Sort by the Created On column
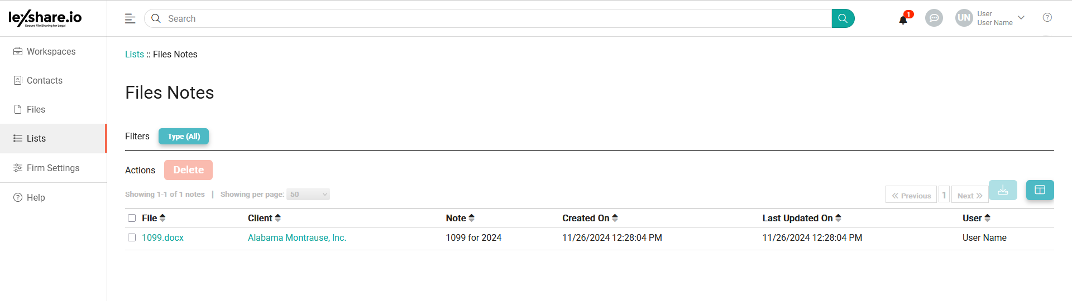This screenshot has height=301, width=1072. (590, 218)
